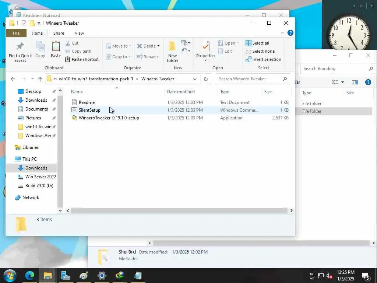Viewport: 377px width, 283px height.
Task: Open Server Manager taskbar icon
Action: [x=66, y=276]
